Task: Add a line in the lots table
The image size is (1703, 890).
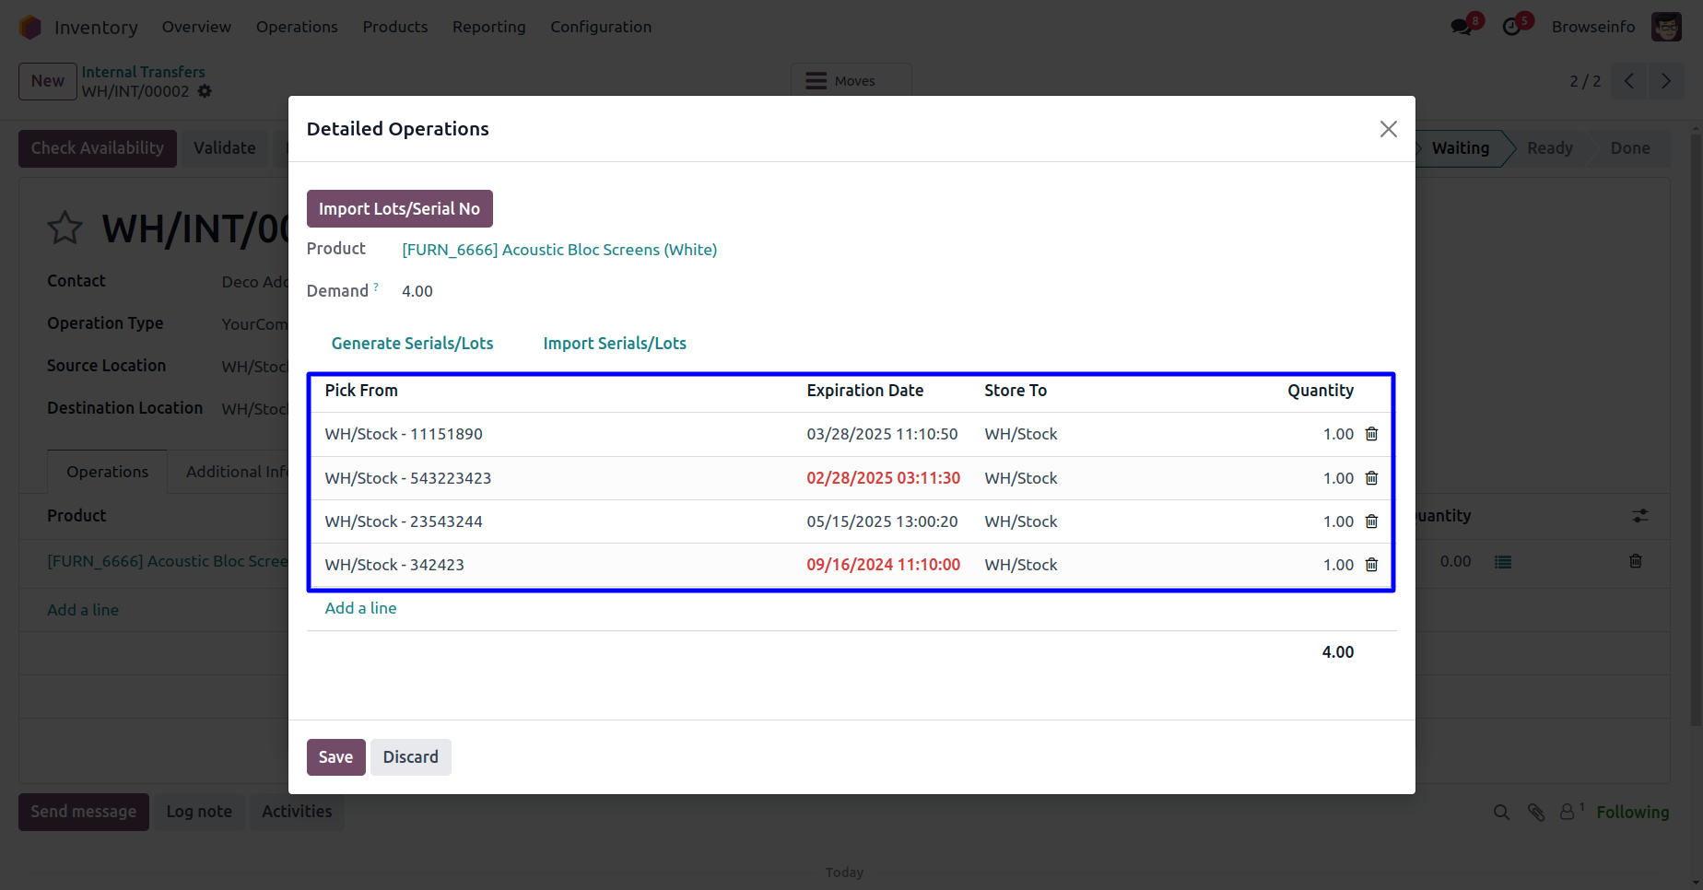Action: click(x=360, y=608)
